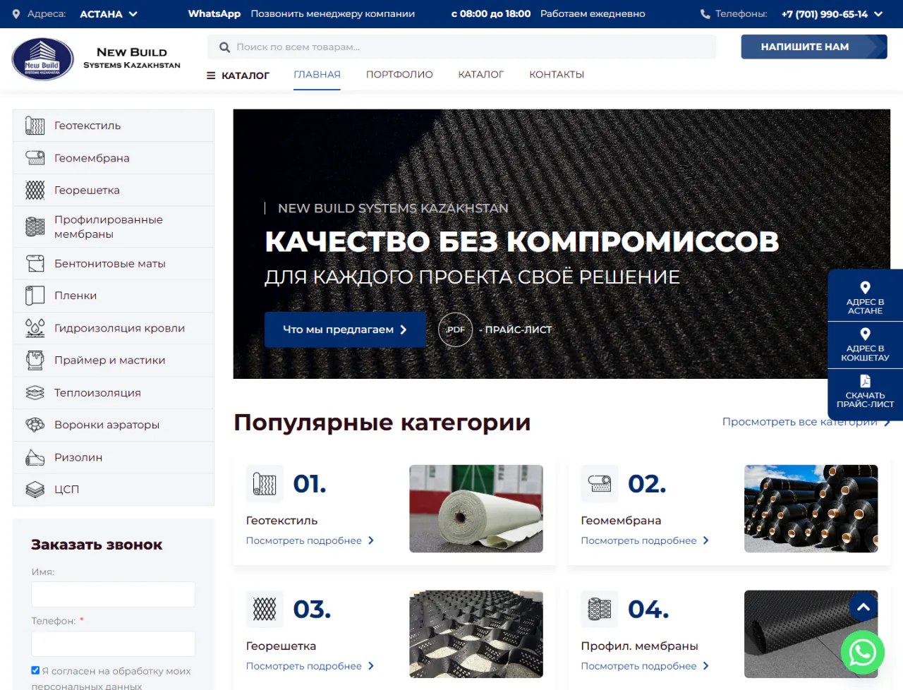Click АДРЕС В КОКШЕТАУ side button
This screenshot has height=690, width=903.
coord(865,345)
